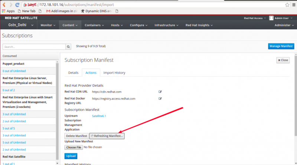This screenshot has width=297, height=165.
Task: Click the manifest panel vertical scrollbar
Action: point(296,96)
